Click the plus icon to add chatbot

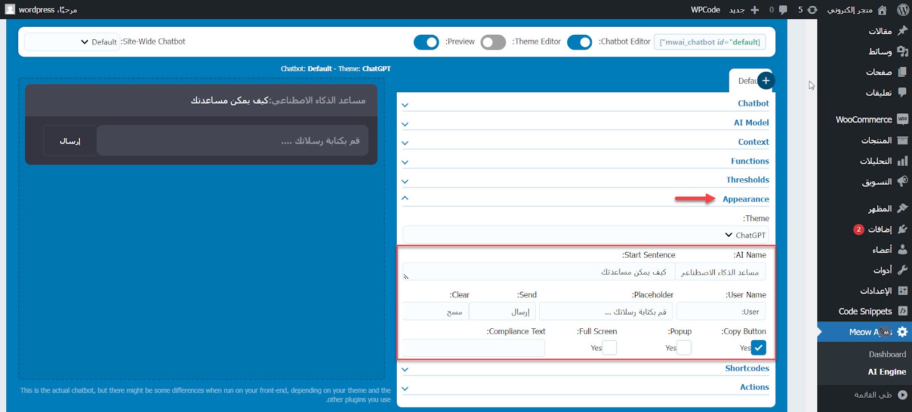tap(766, 81)
